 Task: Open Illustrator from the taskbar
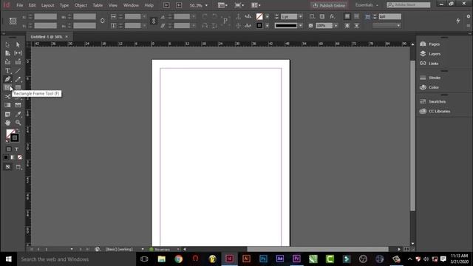click(x=246, y=259)
